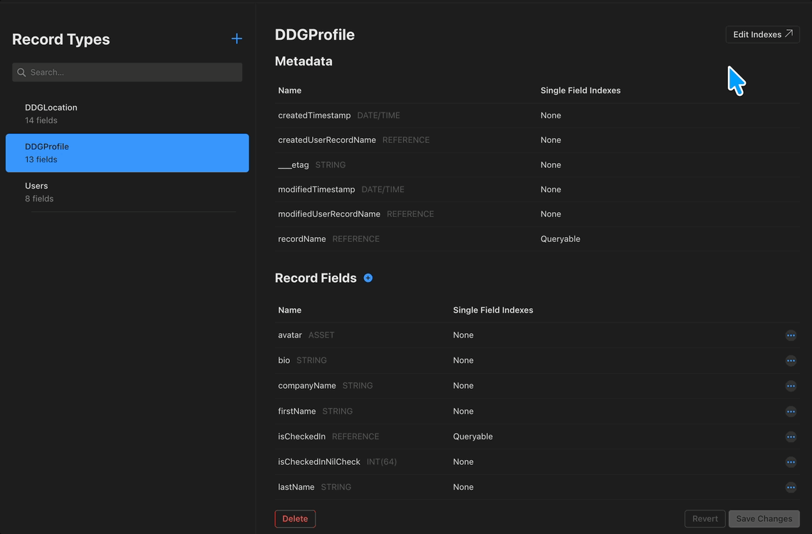Open options menu for companyName field
This screenshot has width=812, height=534.
[x=790, y=386]
